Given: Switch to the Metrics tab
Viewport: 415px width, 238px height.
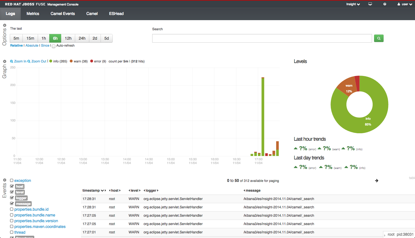Looking at the screenshot, I should pos(33,14).
